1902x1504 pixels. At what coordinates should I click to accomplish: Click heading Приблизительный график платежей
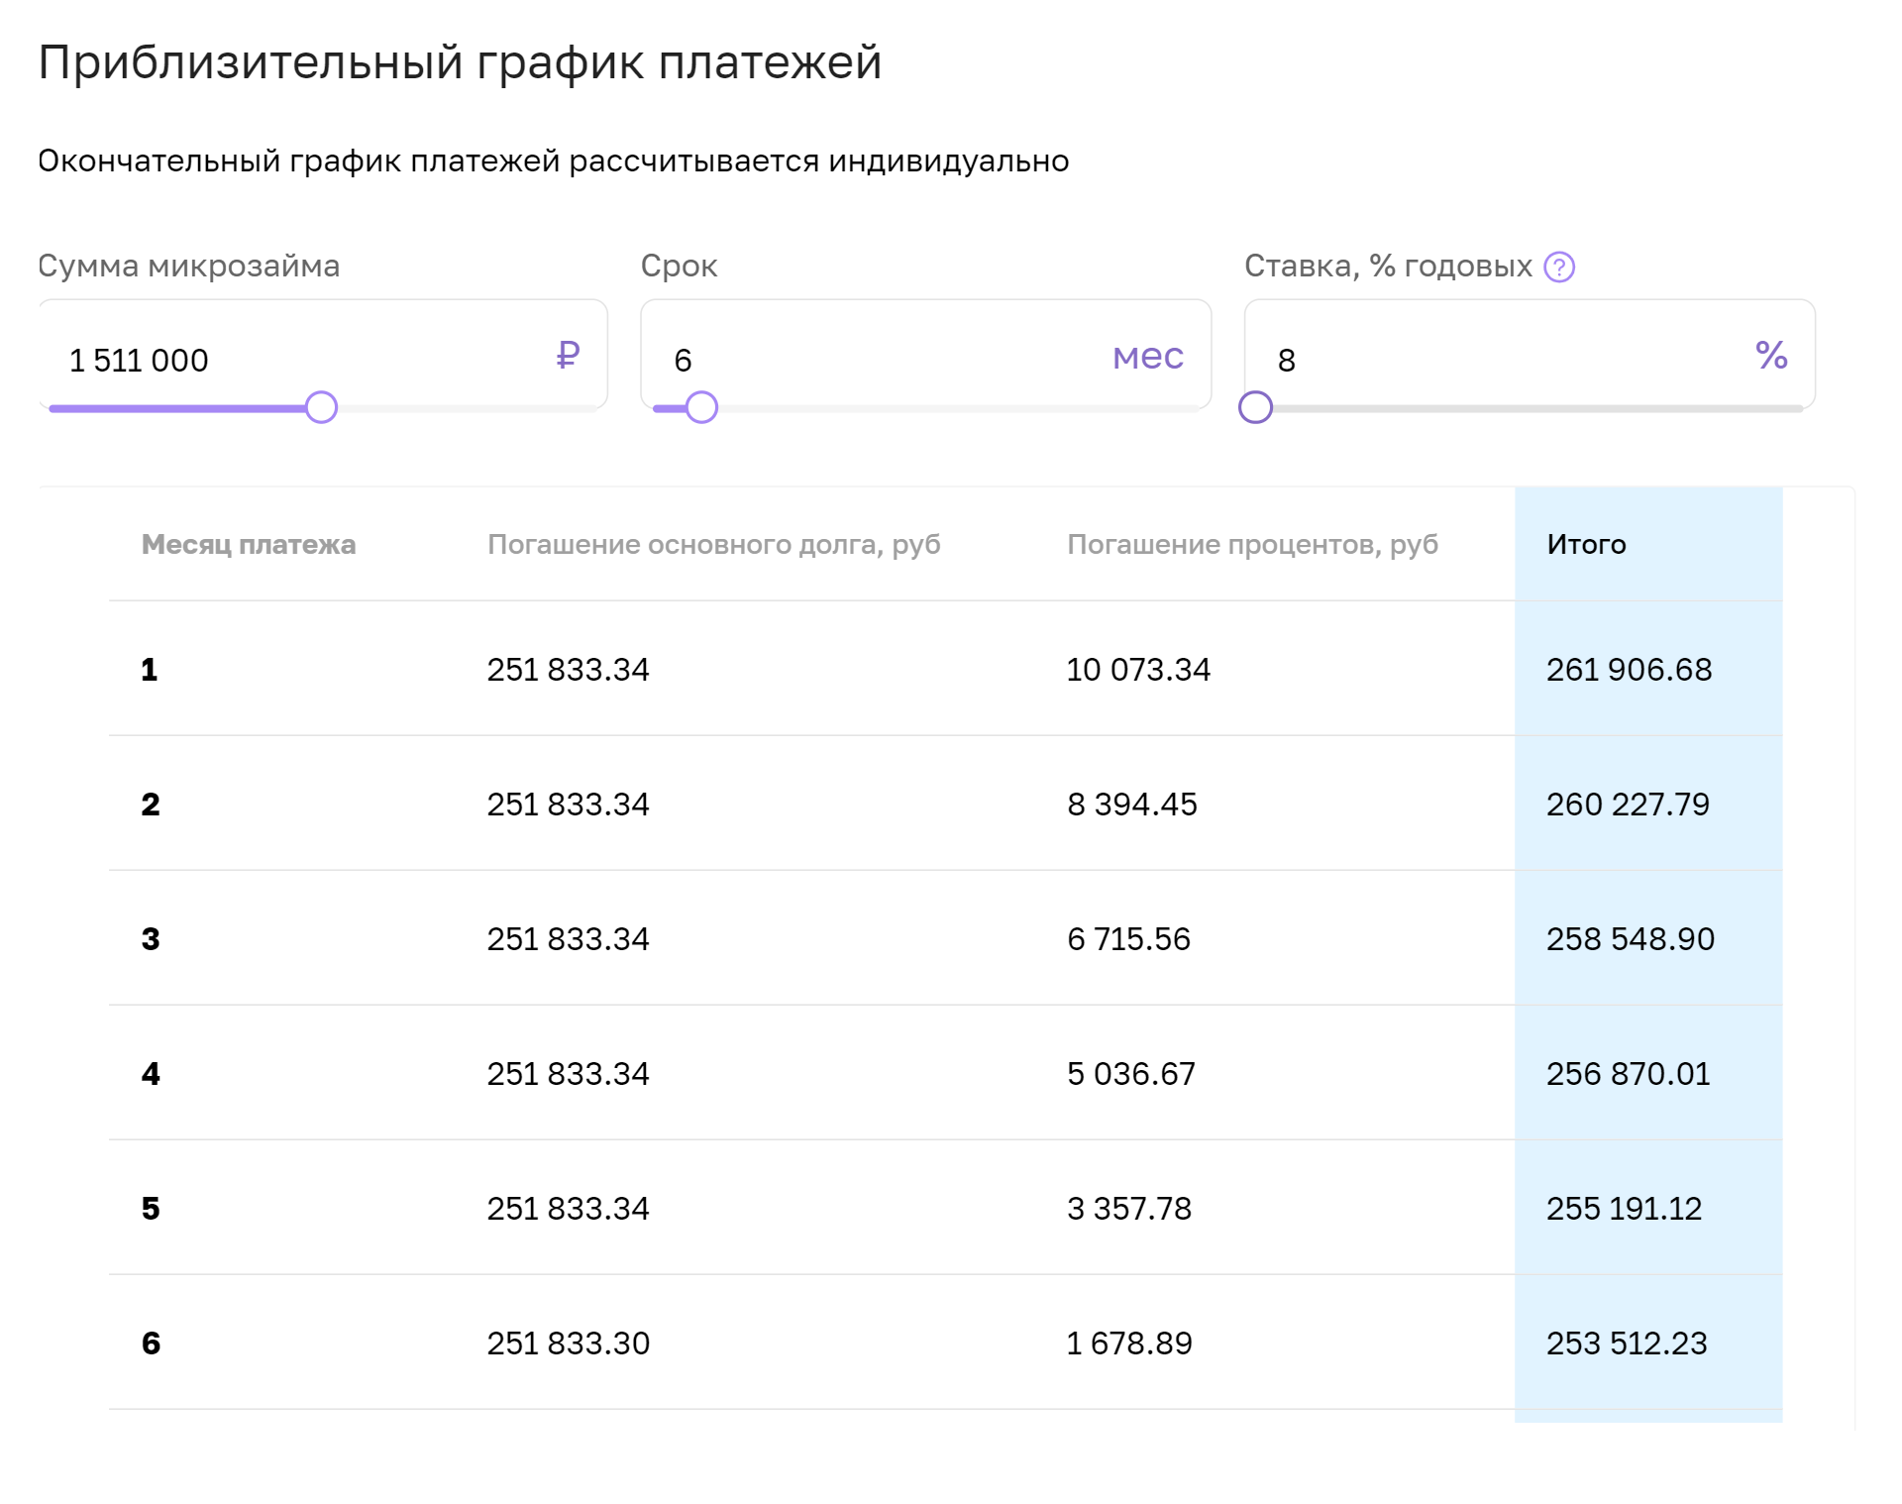coord(460,62)
